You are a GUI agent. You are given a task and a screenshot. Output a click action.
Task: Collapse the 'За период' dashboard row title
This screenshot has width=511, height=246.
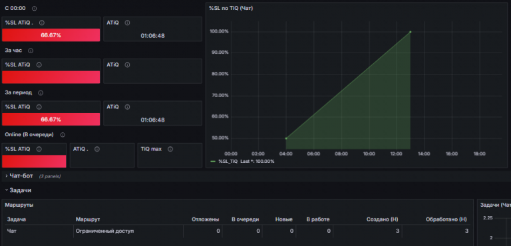pyautogui.click(x=18, y=92)
